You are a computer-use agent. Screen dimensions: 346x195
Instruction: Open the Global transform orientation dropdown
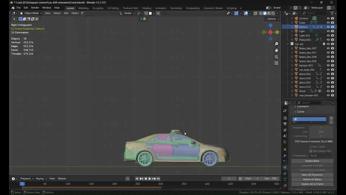pos(127,13)
